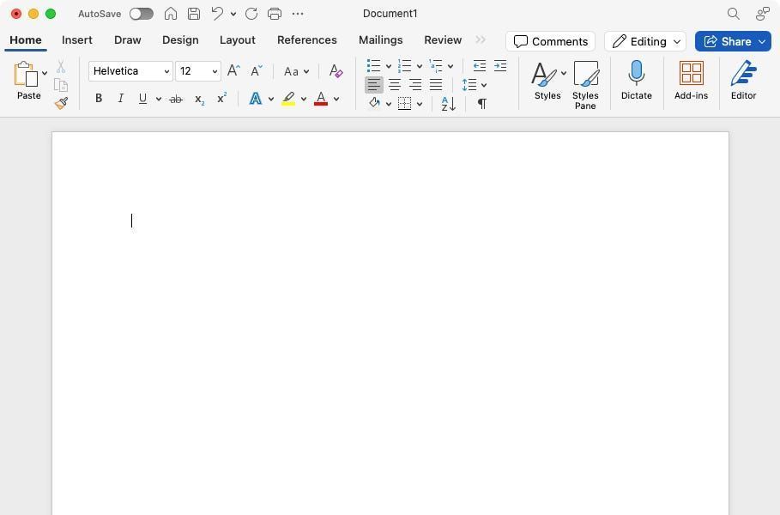
Task: Toggle underline formatting
Action: pos(142,99)
